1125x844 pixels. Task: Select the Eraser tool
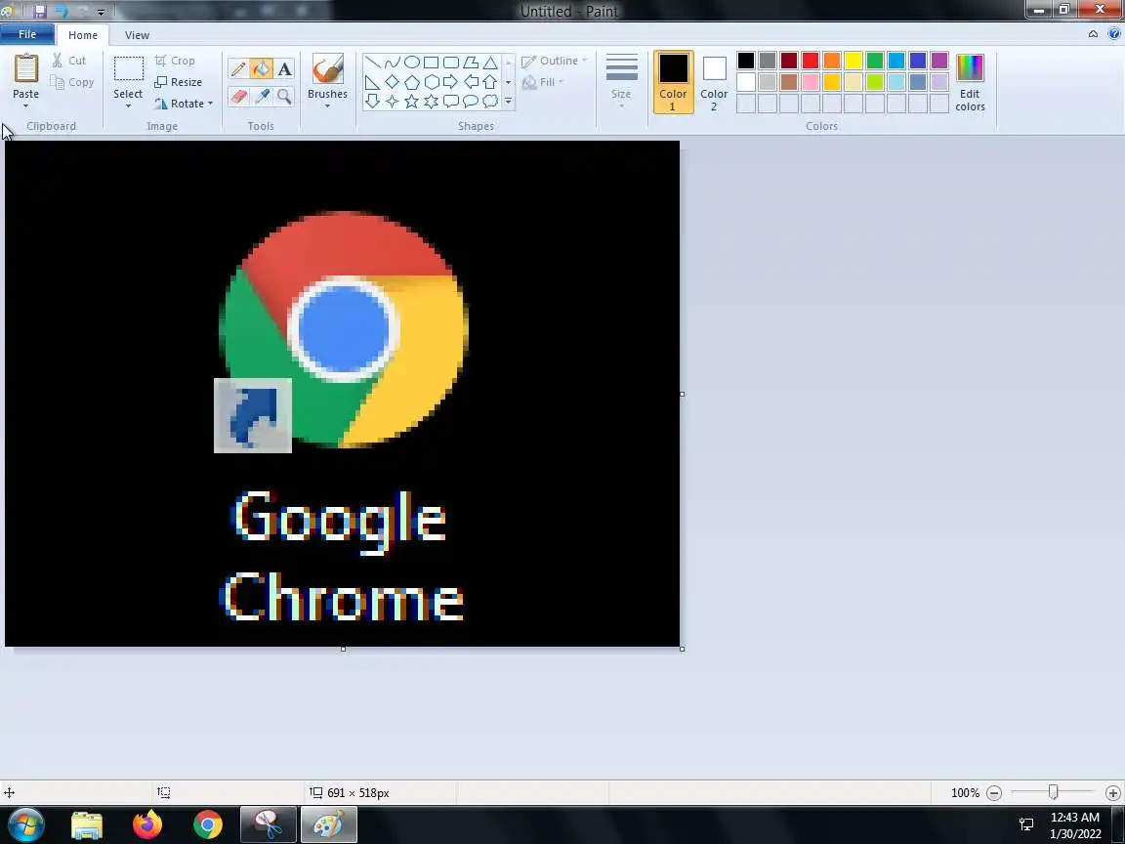(238, 96)
